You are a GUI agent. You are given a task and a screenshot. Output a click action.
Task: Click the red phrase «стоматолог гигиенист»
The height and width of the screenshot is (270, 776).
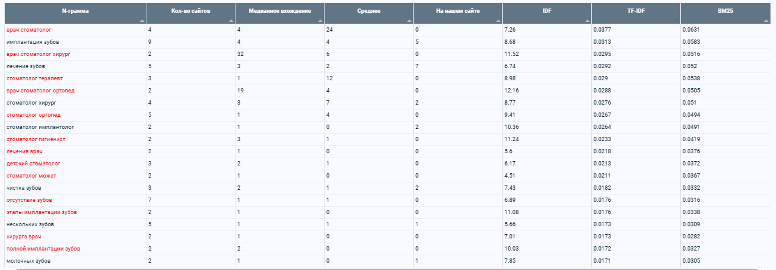tap(35, 139)
